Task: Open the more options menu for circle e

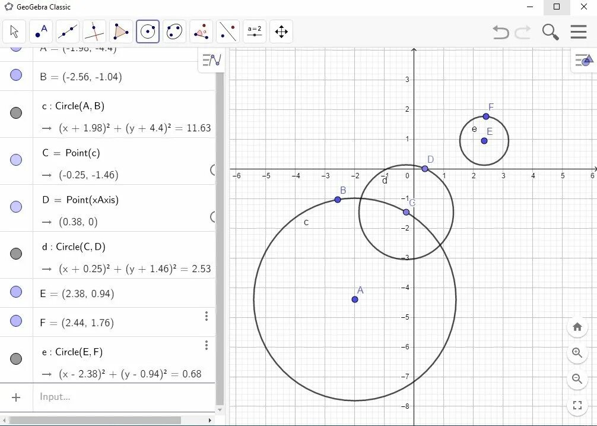Action: 207,345
